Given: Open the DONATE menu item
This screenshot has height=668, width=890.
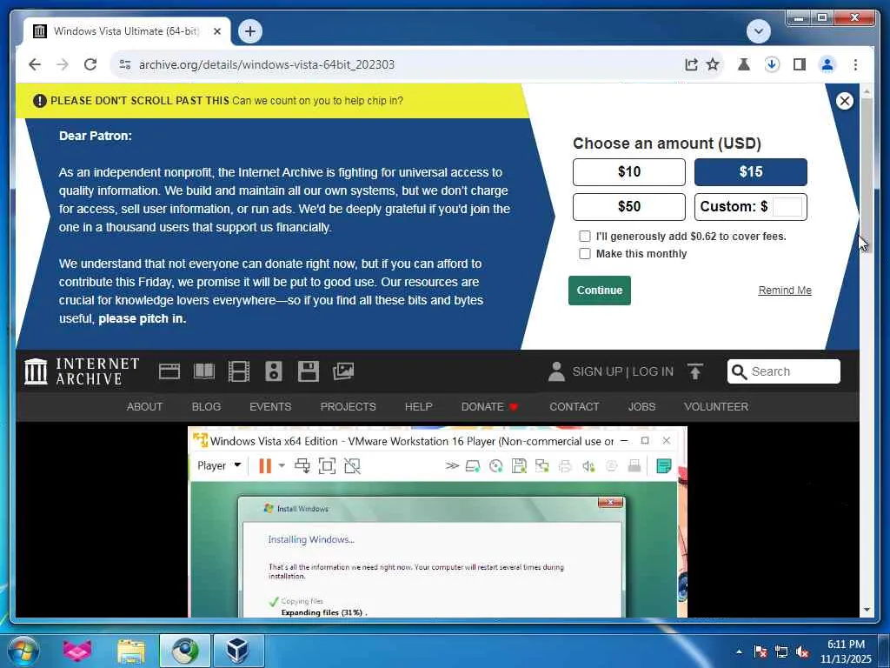Looking at the screenshot, I should click(x=489, y=407).
